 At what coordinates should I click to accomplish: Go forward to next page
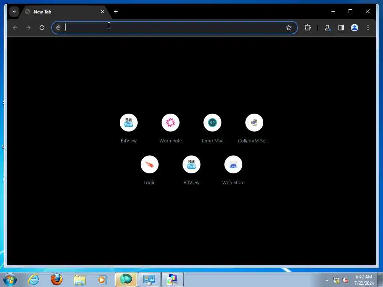pyautogui.click(x=28, y=28)
